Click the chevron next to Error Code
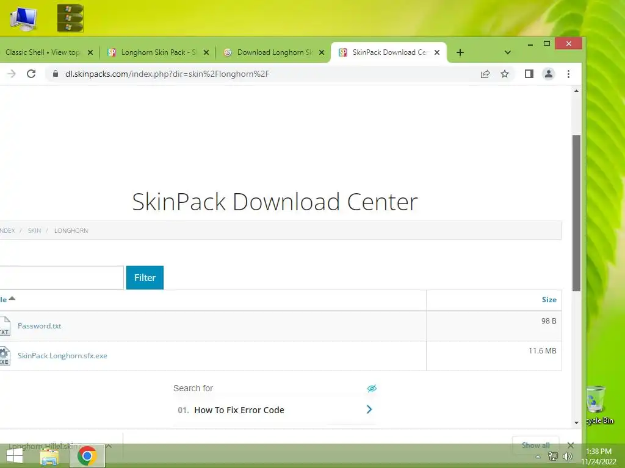 [369, 409]
